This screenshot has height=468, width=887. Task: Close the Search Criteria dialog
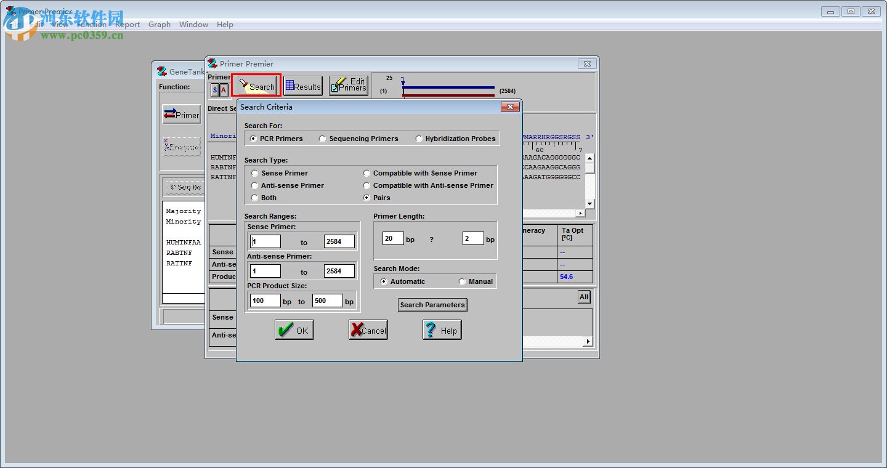(x=510, y=107)
